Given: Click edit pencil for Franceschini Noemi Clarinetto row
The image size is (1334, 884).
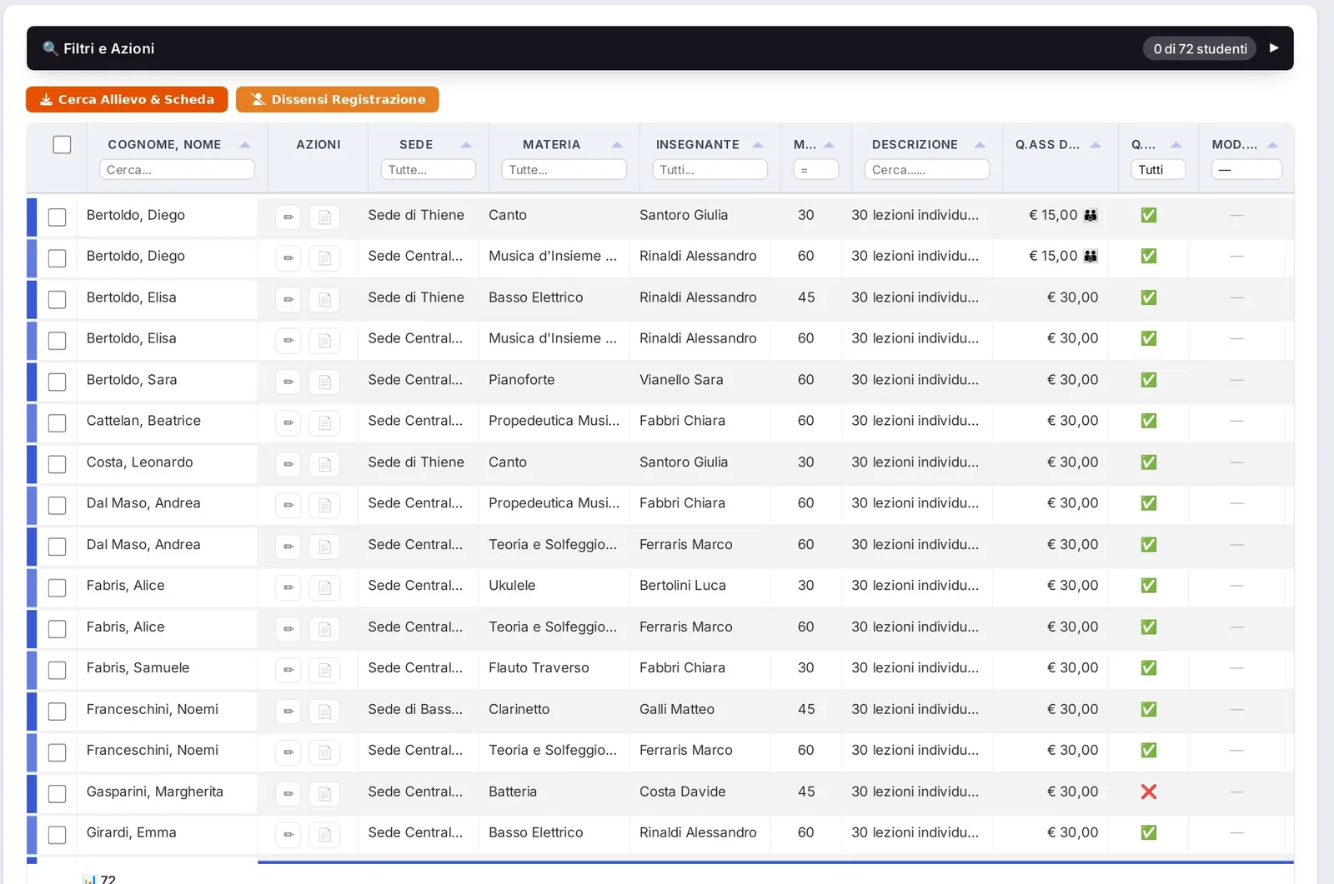Looking at the screenshot, I should tap(288, 711).
